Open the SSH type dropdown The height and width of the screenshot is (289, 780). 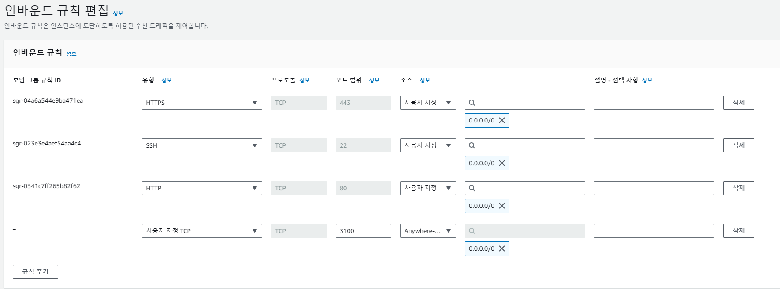pos(202,145)
